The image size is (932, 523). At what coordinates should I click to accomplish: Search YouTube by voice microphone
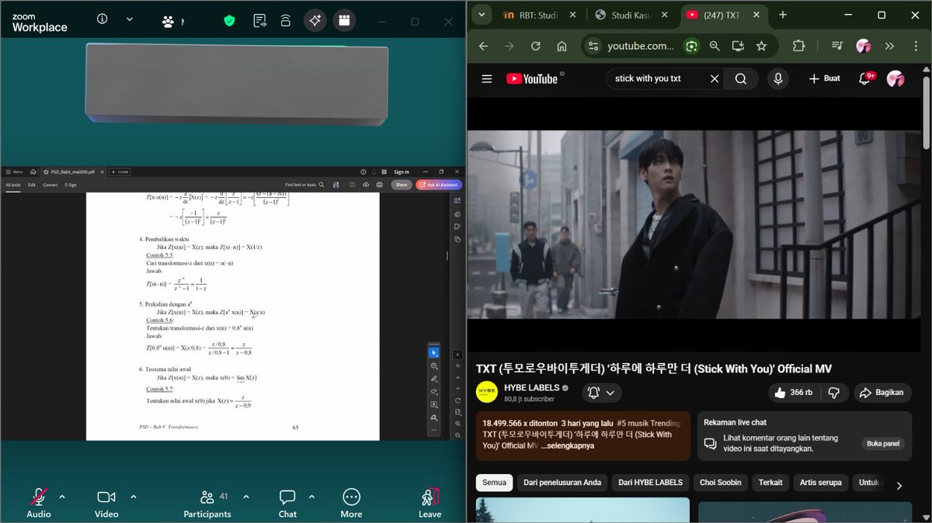click(x=777, y=78)
